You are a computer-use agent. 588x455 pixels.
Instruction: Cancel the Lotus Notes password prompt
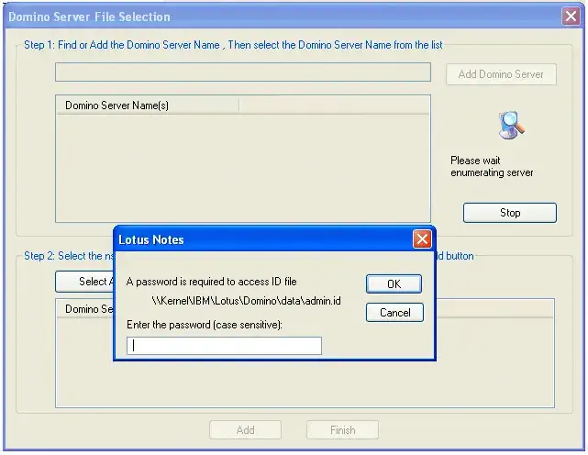tap(394, 313)
